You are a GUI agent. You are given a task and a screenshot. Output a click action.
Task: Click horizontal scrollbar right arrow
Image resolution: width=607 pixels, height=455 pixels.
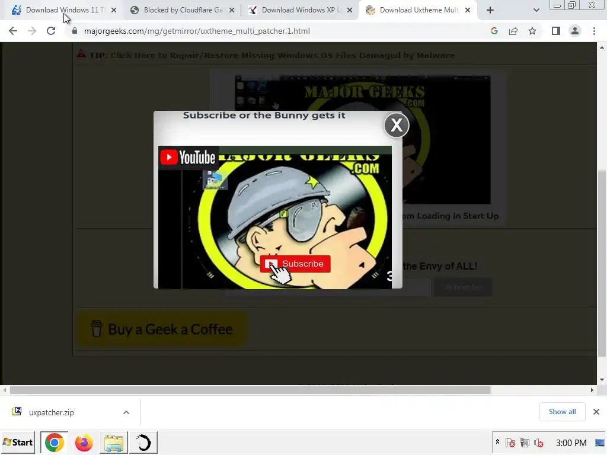pyautogui.click(x=592, y=390)
